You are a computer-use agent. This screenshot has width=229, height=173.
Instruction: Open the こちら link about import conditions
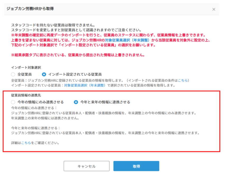183,81
